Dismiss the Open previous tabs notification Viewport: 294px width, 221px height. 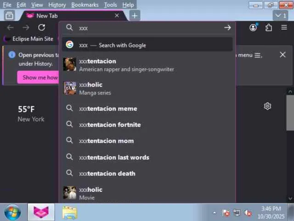coord(283,55)
